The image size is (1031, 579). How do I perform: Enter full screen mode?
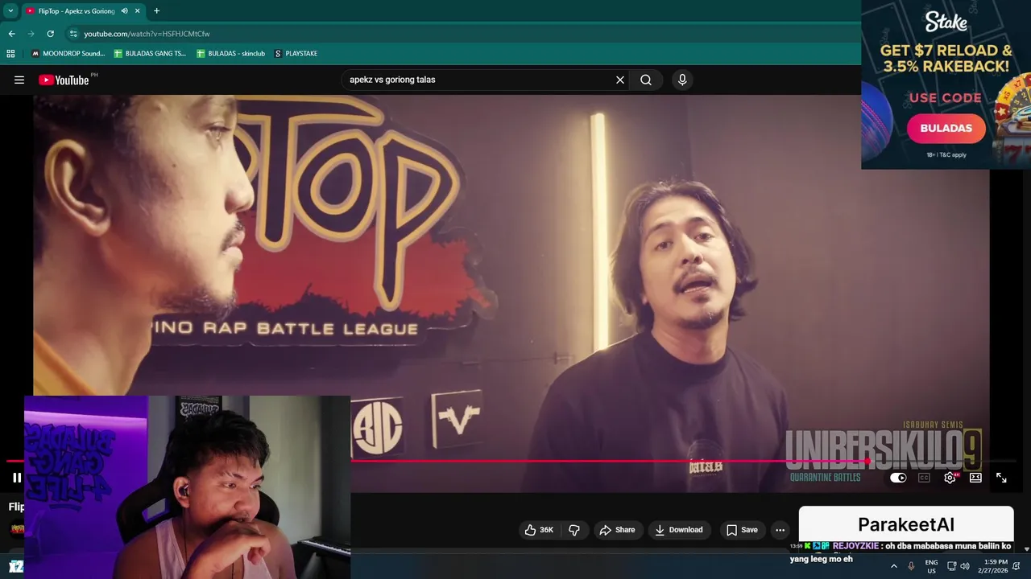pyautogui.click(x=1001, y=478)
